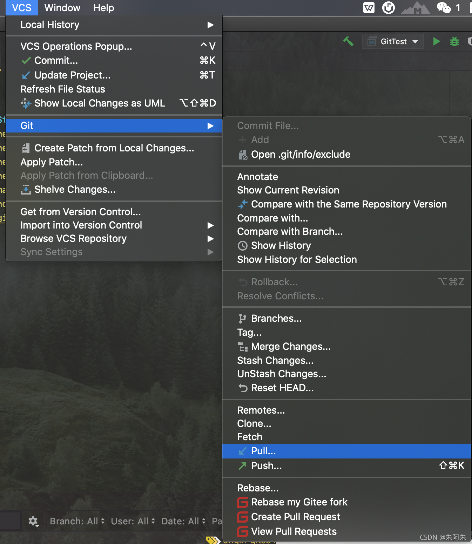Viewport: 472px width, 544px height.
Task: Select Compare with the Same Repository Version
Action: 346,204
